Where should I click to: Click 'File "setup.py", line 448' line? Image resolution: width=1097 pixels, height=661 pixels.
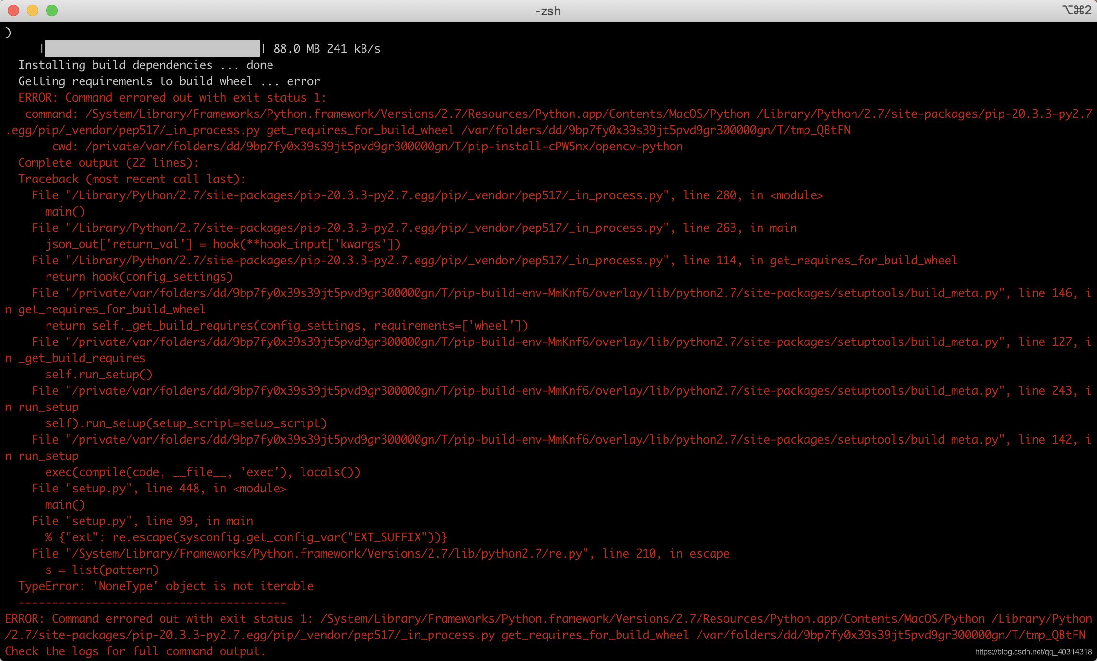pos(159,489)
